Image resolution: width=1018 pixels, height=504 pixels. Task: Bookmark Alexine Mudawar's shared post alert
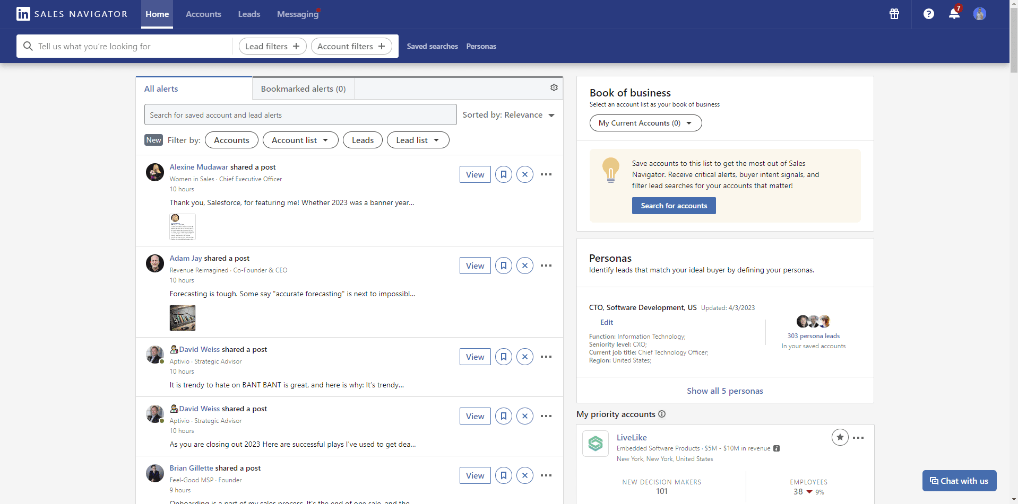click(503, 174)
